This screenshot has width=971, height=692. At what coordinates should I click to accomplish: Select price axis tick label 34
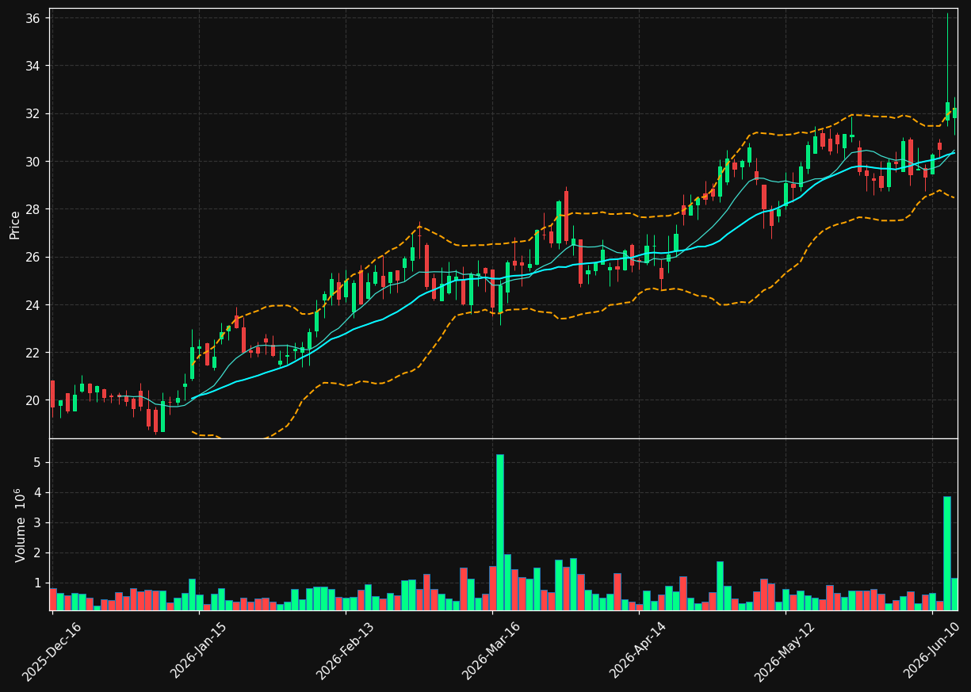point(33,66)
